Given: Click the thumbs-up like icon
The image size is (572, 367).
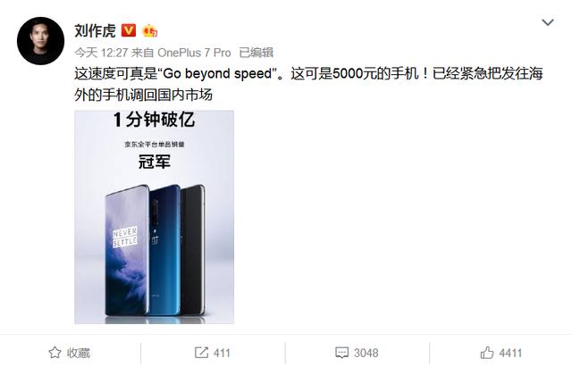Looking at the screenshot, I should (x=487, y=353).
